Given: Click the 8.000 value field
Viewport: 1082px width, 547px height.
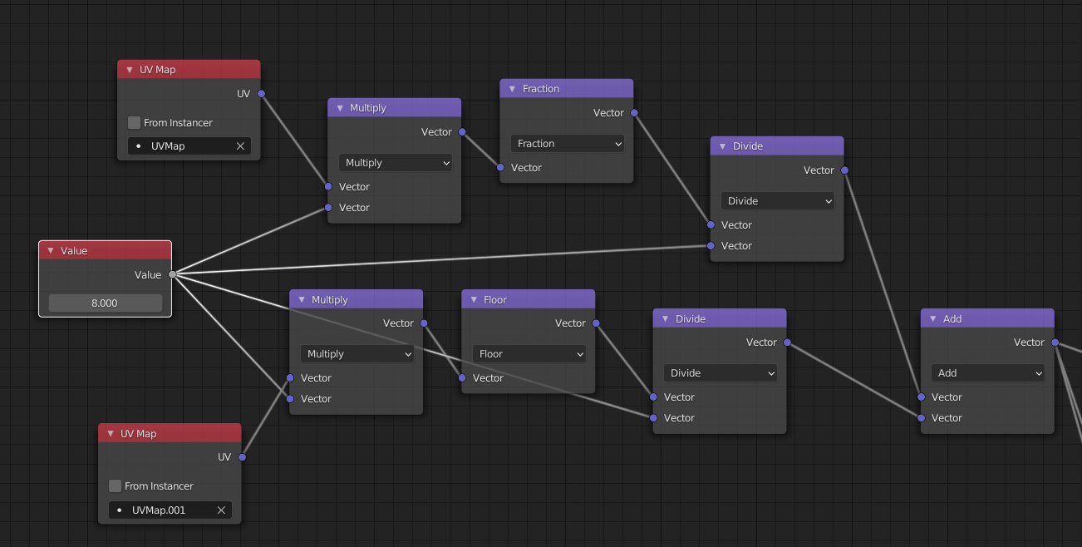Looking at the screenshot, I should (x=106, y=303).
